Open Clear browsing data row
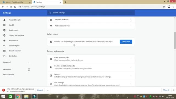This screenshot has height=99, width=176. 91,59
